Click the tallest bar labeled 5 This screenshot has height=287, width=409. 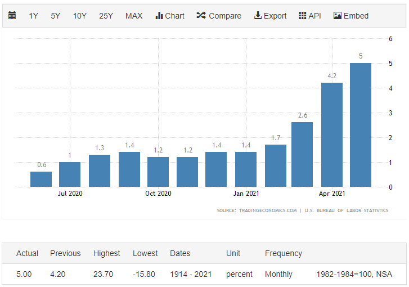point(361,124)
